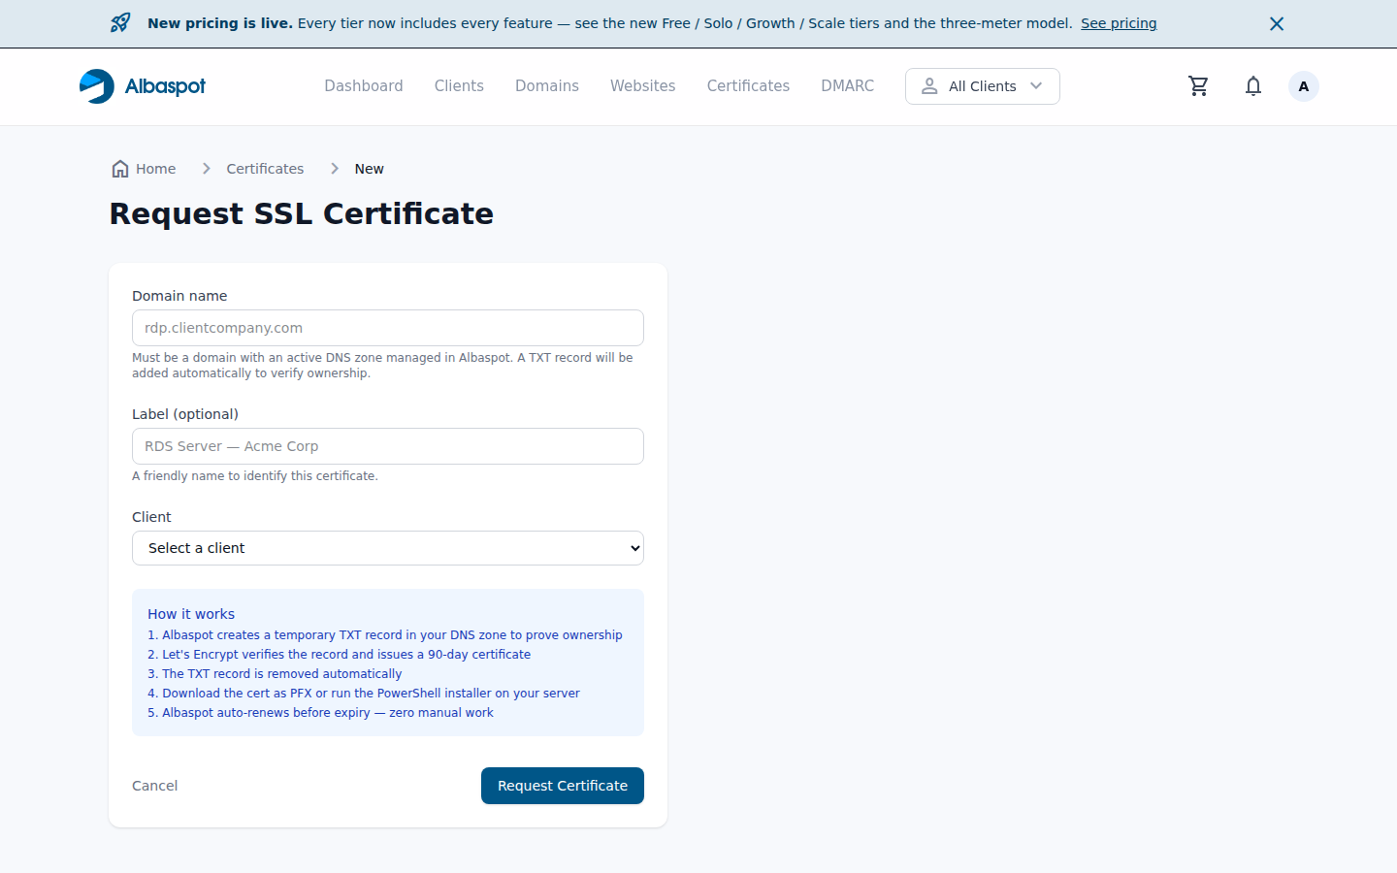
Task: Focus the Domain name input field
Action: click(x=388, y=328)
